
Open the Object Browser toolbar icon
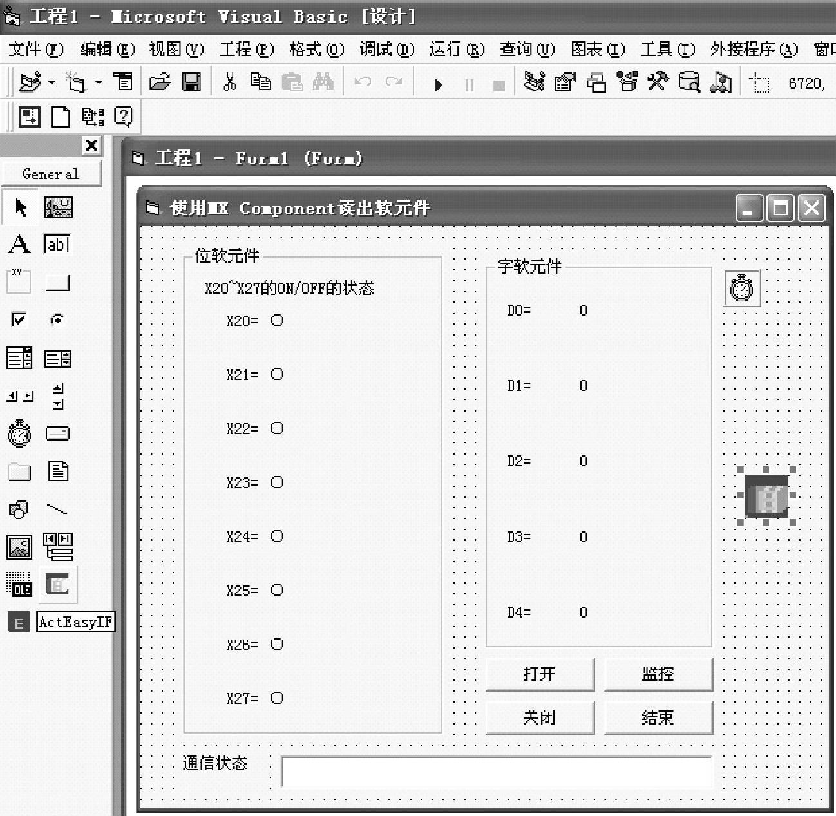627,82
